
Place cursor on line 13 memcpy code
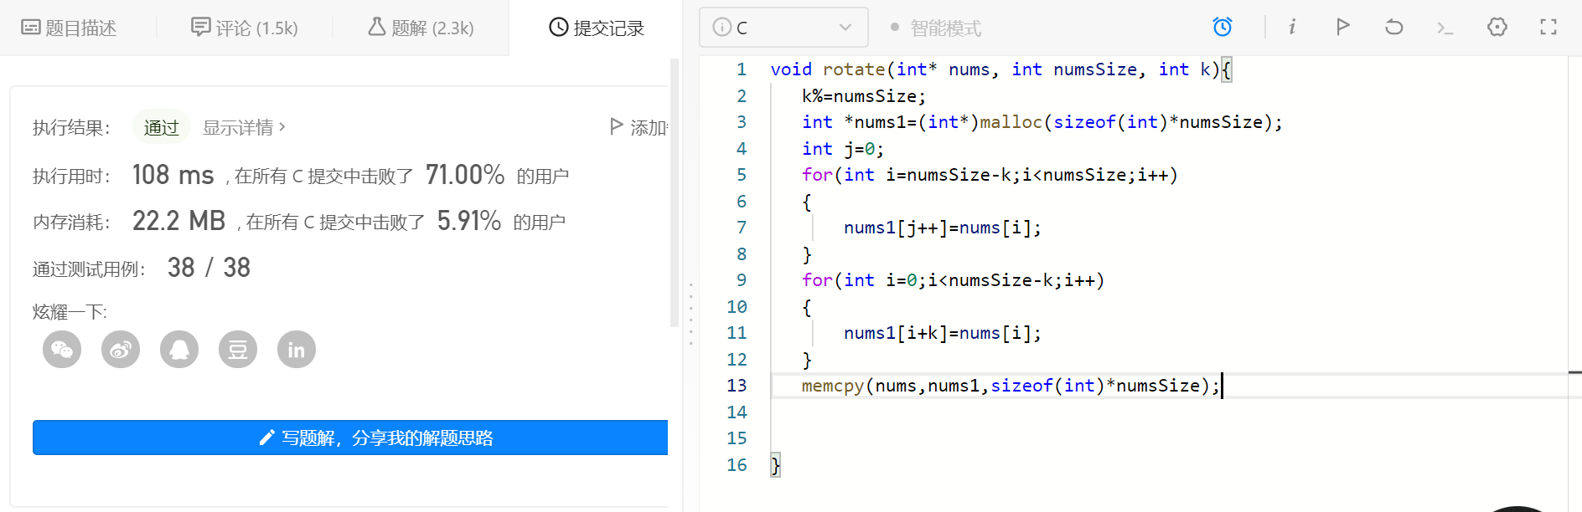coord(1011,386)
